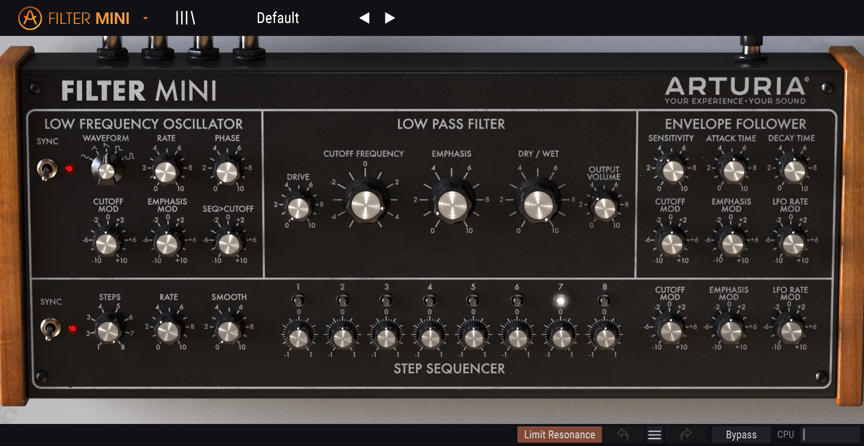The height and width of the screenshot is (446, 864).
Task: Click the step 3 value knob
Action: coord(386,337)
